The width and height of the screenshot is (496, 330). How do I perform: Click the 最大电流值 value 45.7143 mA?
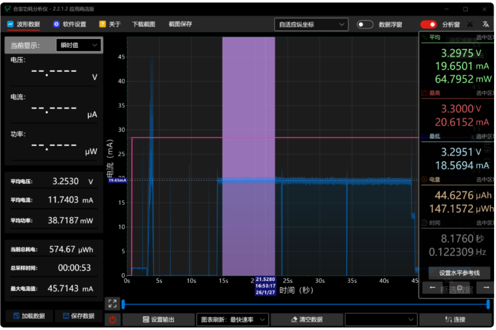(x=71, y=288)
